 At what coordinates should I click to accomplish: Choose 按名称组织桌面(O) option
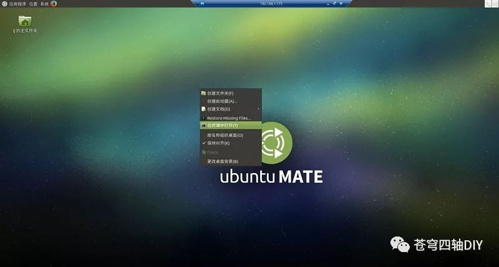point(231,135)
